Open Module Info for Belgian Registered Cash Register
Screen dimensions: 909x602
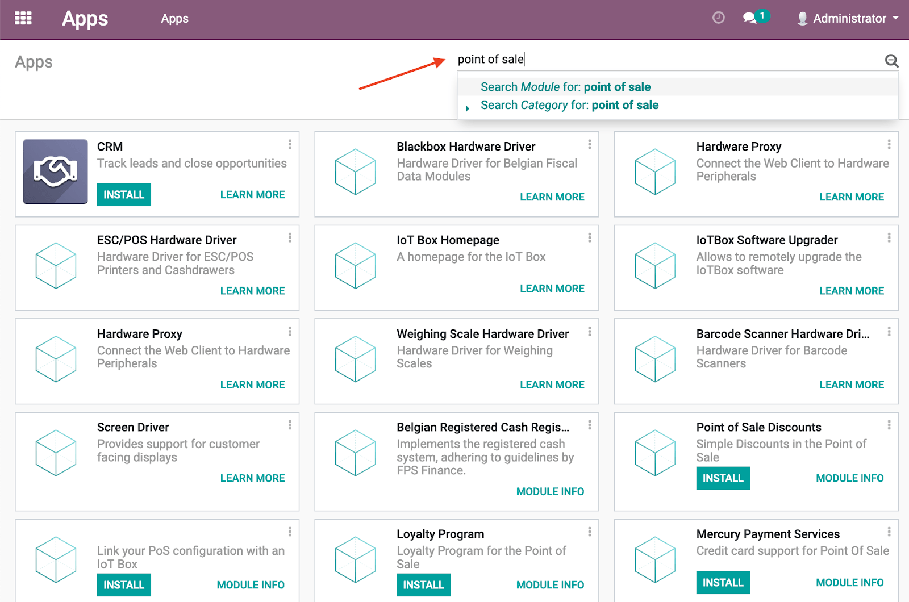pos(549,492)
